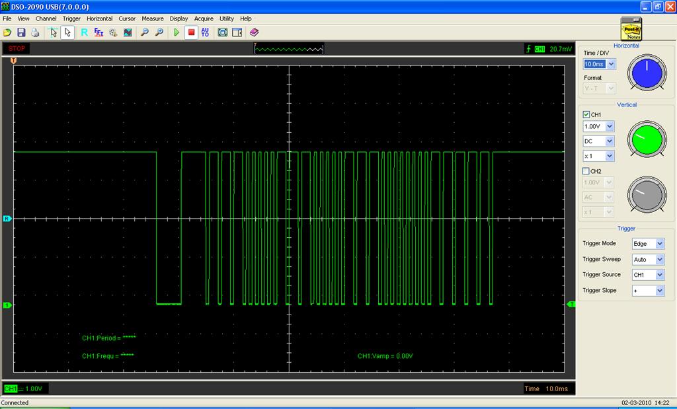
Task: Open the Measure menu
Action: (153, 19)
